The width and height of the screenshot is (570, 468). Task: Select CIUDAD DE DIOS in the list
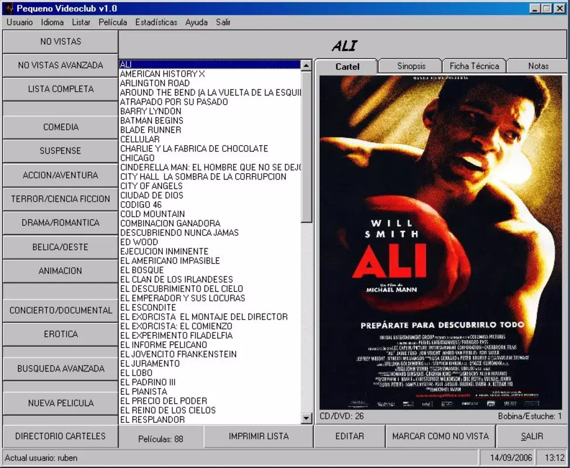210,195
